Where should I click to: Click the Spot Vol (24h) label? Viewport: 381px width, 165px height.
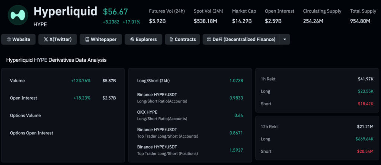(x=208, y=11)
